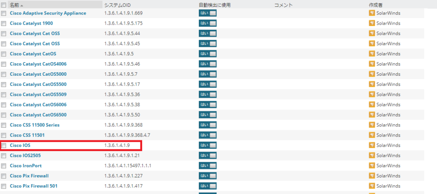Click OID text 1.3.6.1.4.1.9.1.21

(122, 155)
